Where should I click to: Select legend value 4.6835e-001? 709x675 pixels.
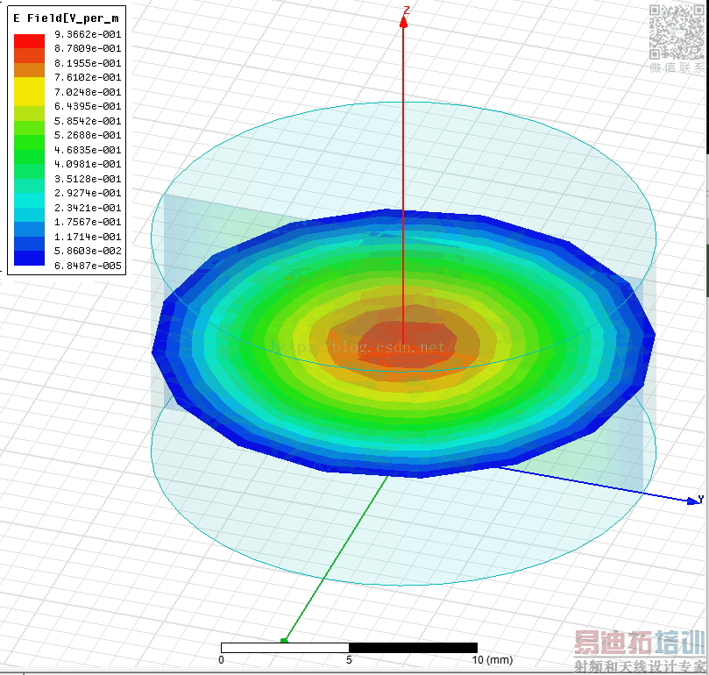point(88,150)
